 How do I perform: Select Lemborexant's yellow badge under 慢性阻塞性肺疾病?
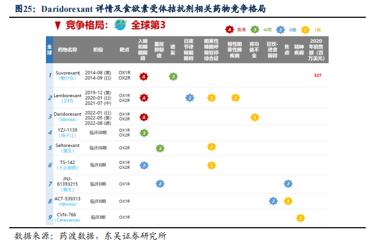236,98
